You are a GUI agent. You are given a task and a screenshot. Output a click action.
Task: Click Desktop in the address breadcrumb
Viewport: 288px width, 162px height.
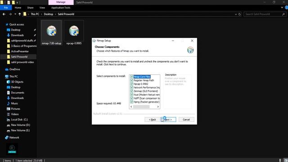(x=48, y=14)
